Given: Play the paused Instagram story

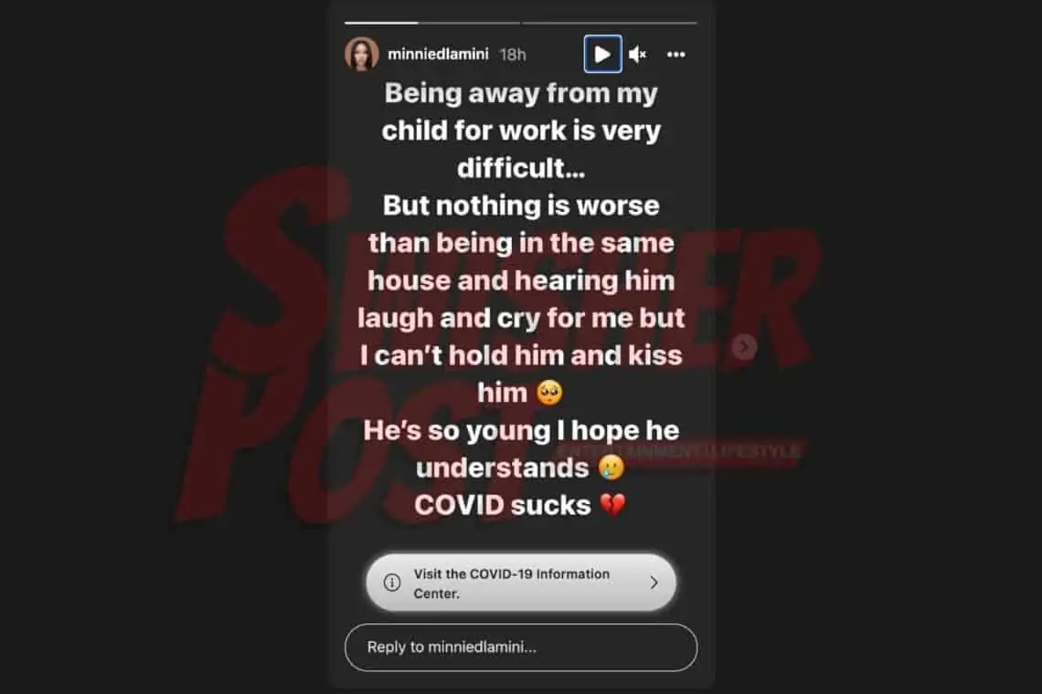Looking at the screenshot, I should tap(602, 54).
